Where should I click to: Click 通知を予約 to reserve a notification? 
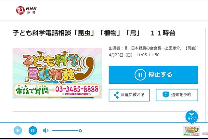(177, 95)
